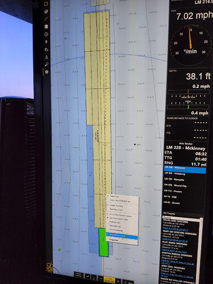
Task: Click the black AIS target dot on chart
Action: click(x=135, y=144)
